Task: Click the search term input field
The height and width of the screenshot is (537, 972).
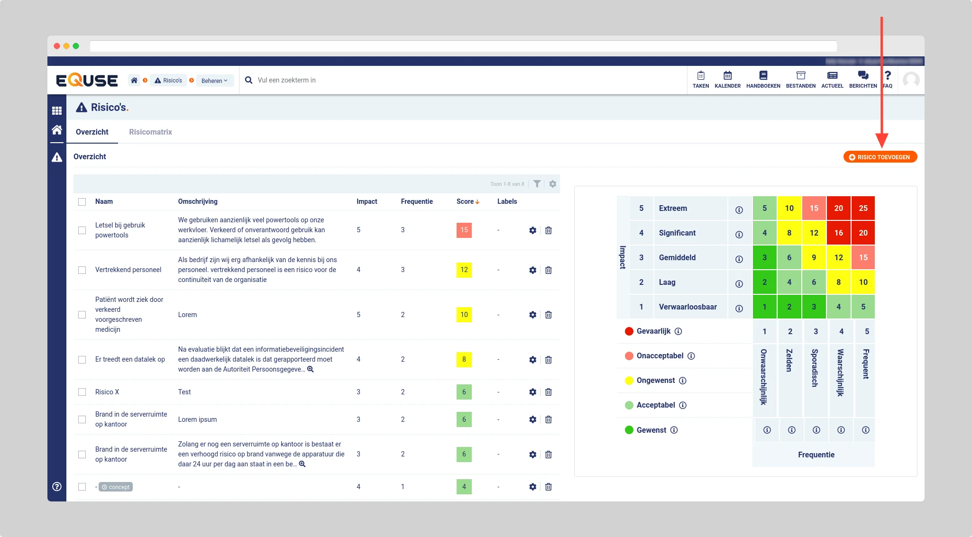Action: click(x=332, y=80)
